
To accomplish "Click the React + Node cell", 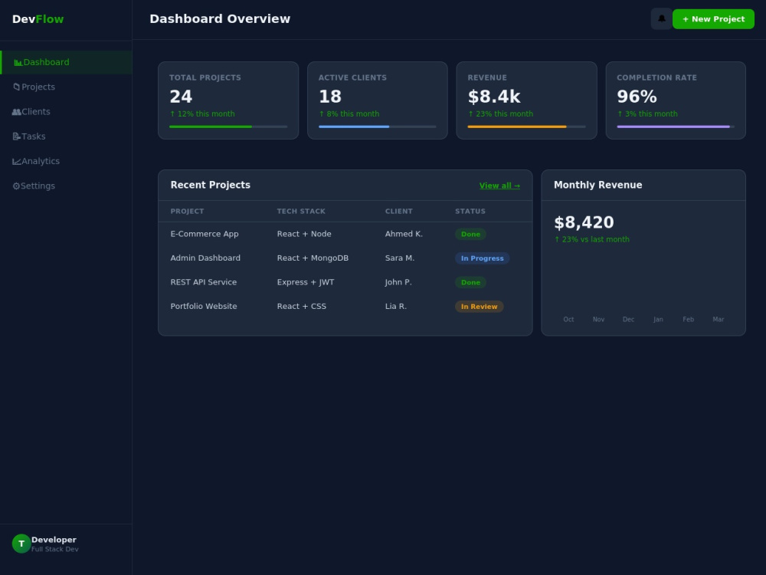I will pos(304,234).
